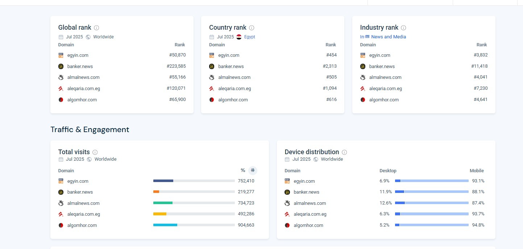
Task: Click the calendar icon under Device distribution
Action: coord(287,159)
